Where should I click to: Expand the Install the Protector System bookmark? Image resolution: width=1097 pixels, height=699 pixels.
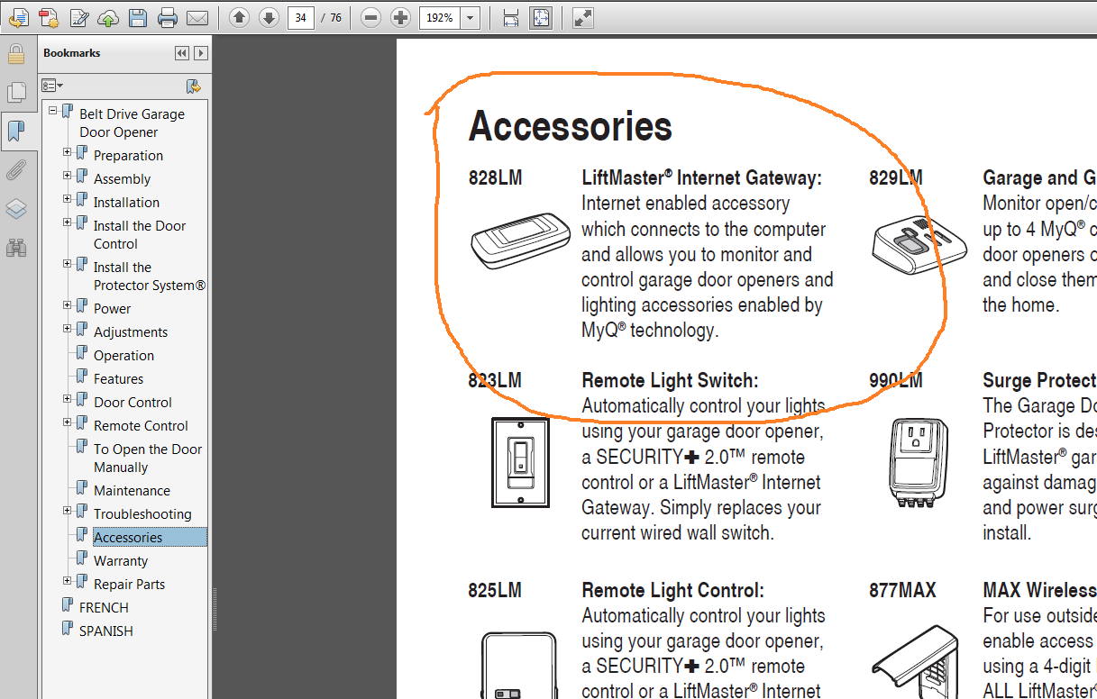(68, 264)
